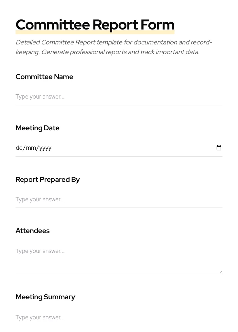The height and width of the screenshot is (332, 238).
Task: Click the underline of the Committee Name field
Action: (119, 104)
